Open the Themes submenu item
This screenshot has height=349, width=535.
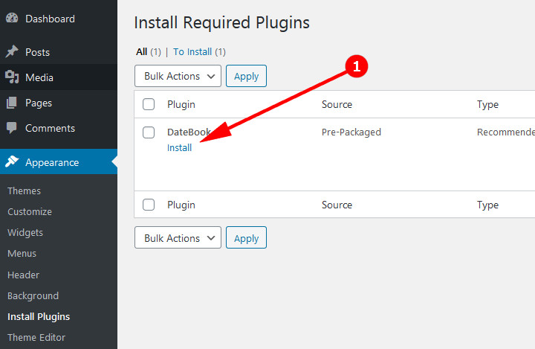click(24, 190)
